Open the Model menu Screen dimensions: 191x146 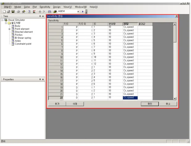(18, 7)
